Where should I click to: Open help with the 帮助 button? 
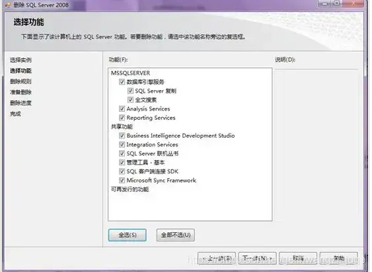[339, 258]
